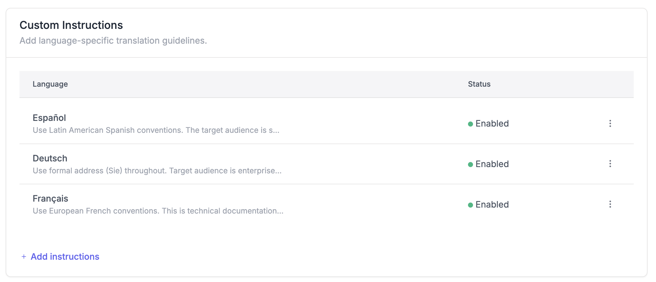Click the green status dot for Deutsch
The width and height of the screenshot is (656, 282).
(x=470, y=165)
